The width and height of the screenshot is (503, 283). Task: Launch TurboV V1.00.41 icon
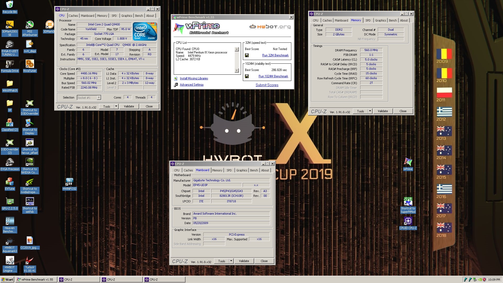click(30, 264)
